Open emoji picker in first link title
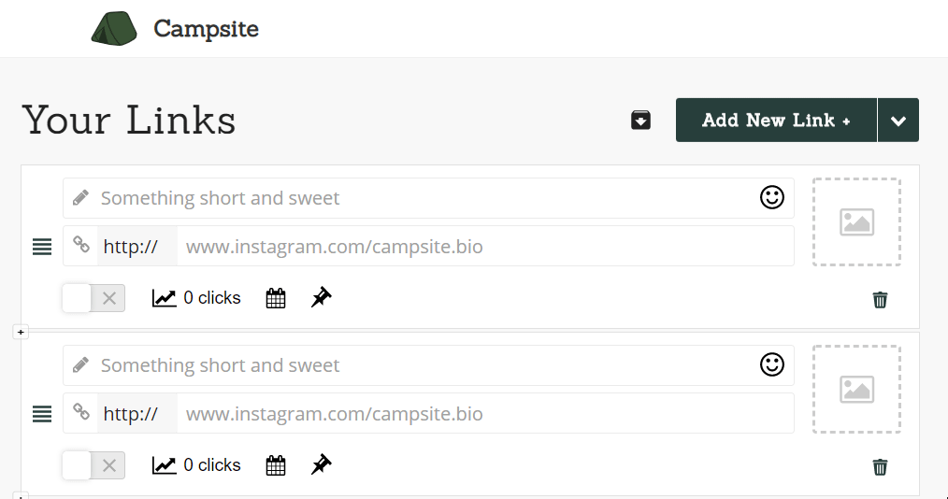The height and width of the screenshot is (499, 948). pyautogui.click(x=772, y=197)
